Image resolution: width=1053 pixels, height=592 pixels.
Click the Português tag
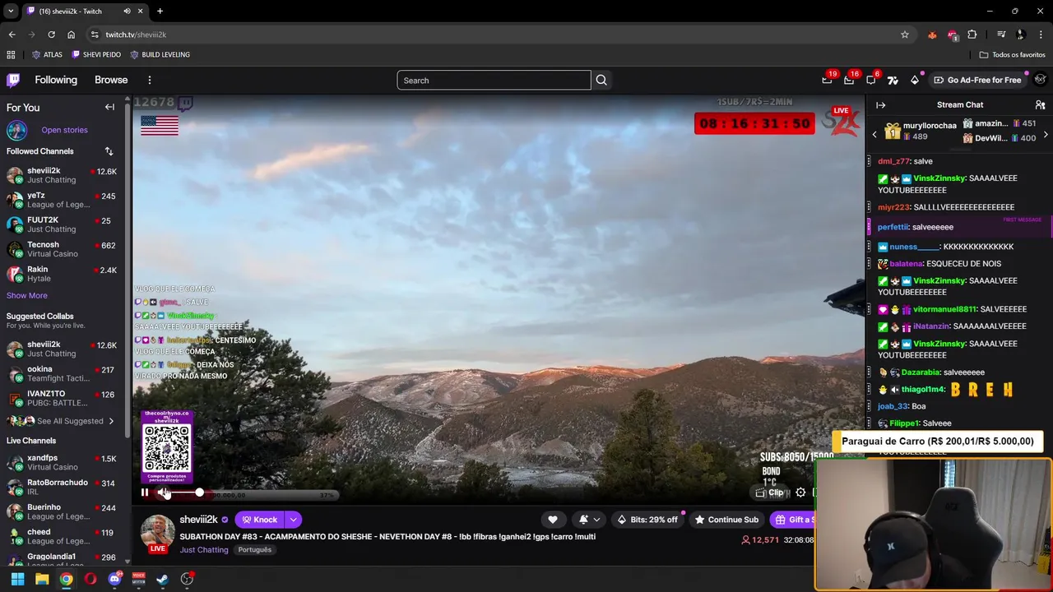tap(254, 550)
